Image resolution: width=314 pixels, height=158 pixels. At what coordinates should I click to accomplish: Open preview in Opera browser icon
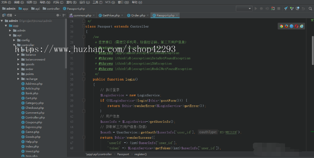(x=297, y=26)
